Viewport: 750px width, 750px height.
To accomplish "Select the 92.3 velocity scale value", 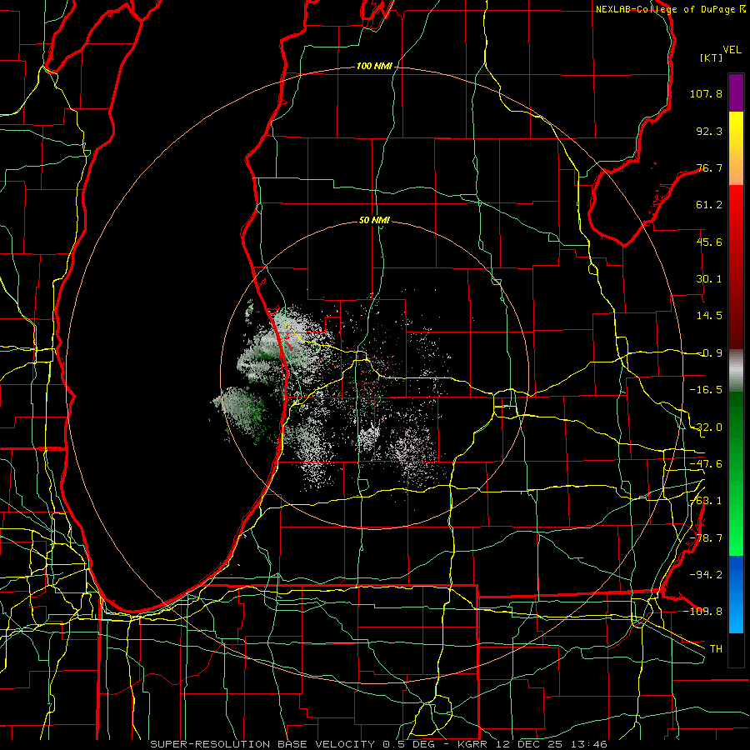I will click(x=709, y=131).
